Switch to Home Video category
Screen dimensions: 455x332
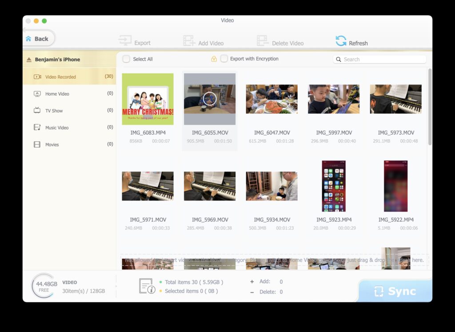[57, 94]
